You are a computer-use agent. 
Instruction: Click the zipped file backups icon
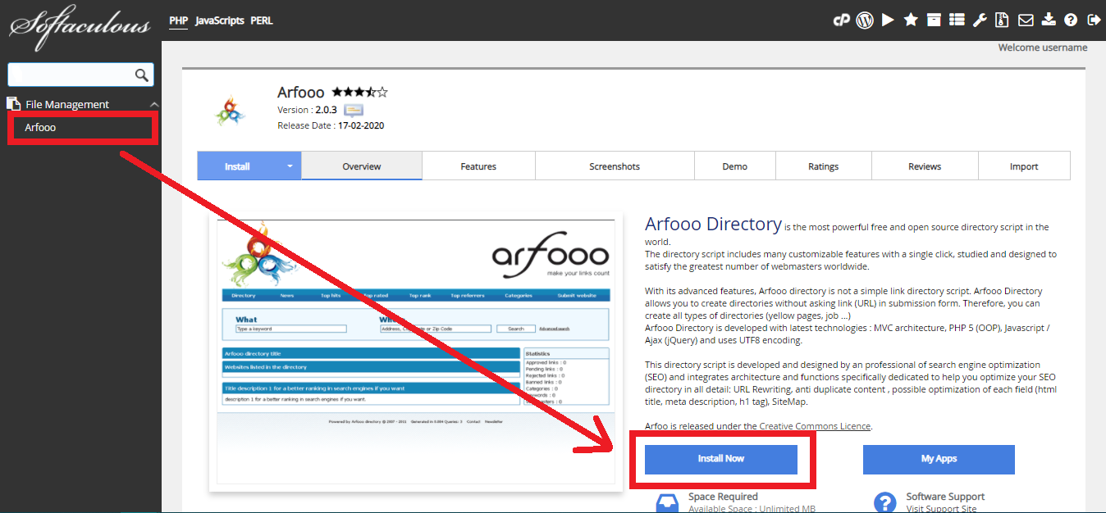[x=1002, y=20]
